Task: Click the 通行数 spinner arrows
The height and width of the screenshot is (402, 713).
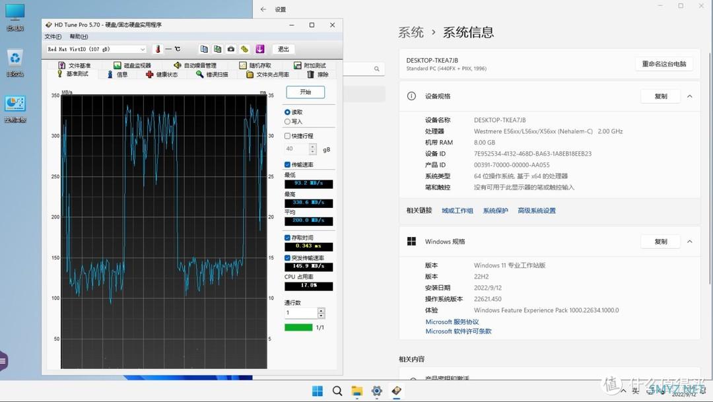Action: (x=321, y=313)
